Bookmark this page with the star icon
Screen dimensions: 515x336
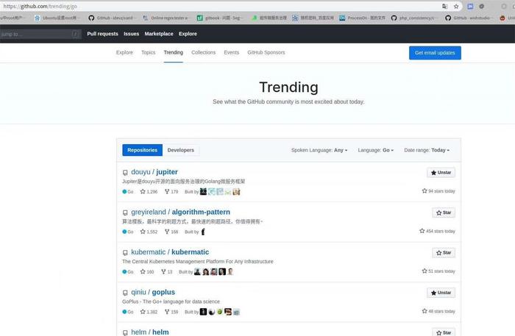coord(456,6)
